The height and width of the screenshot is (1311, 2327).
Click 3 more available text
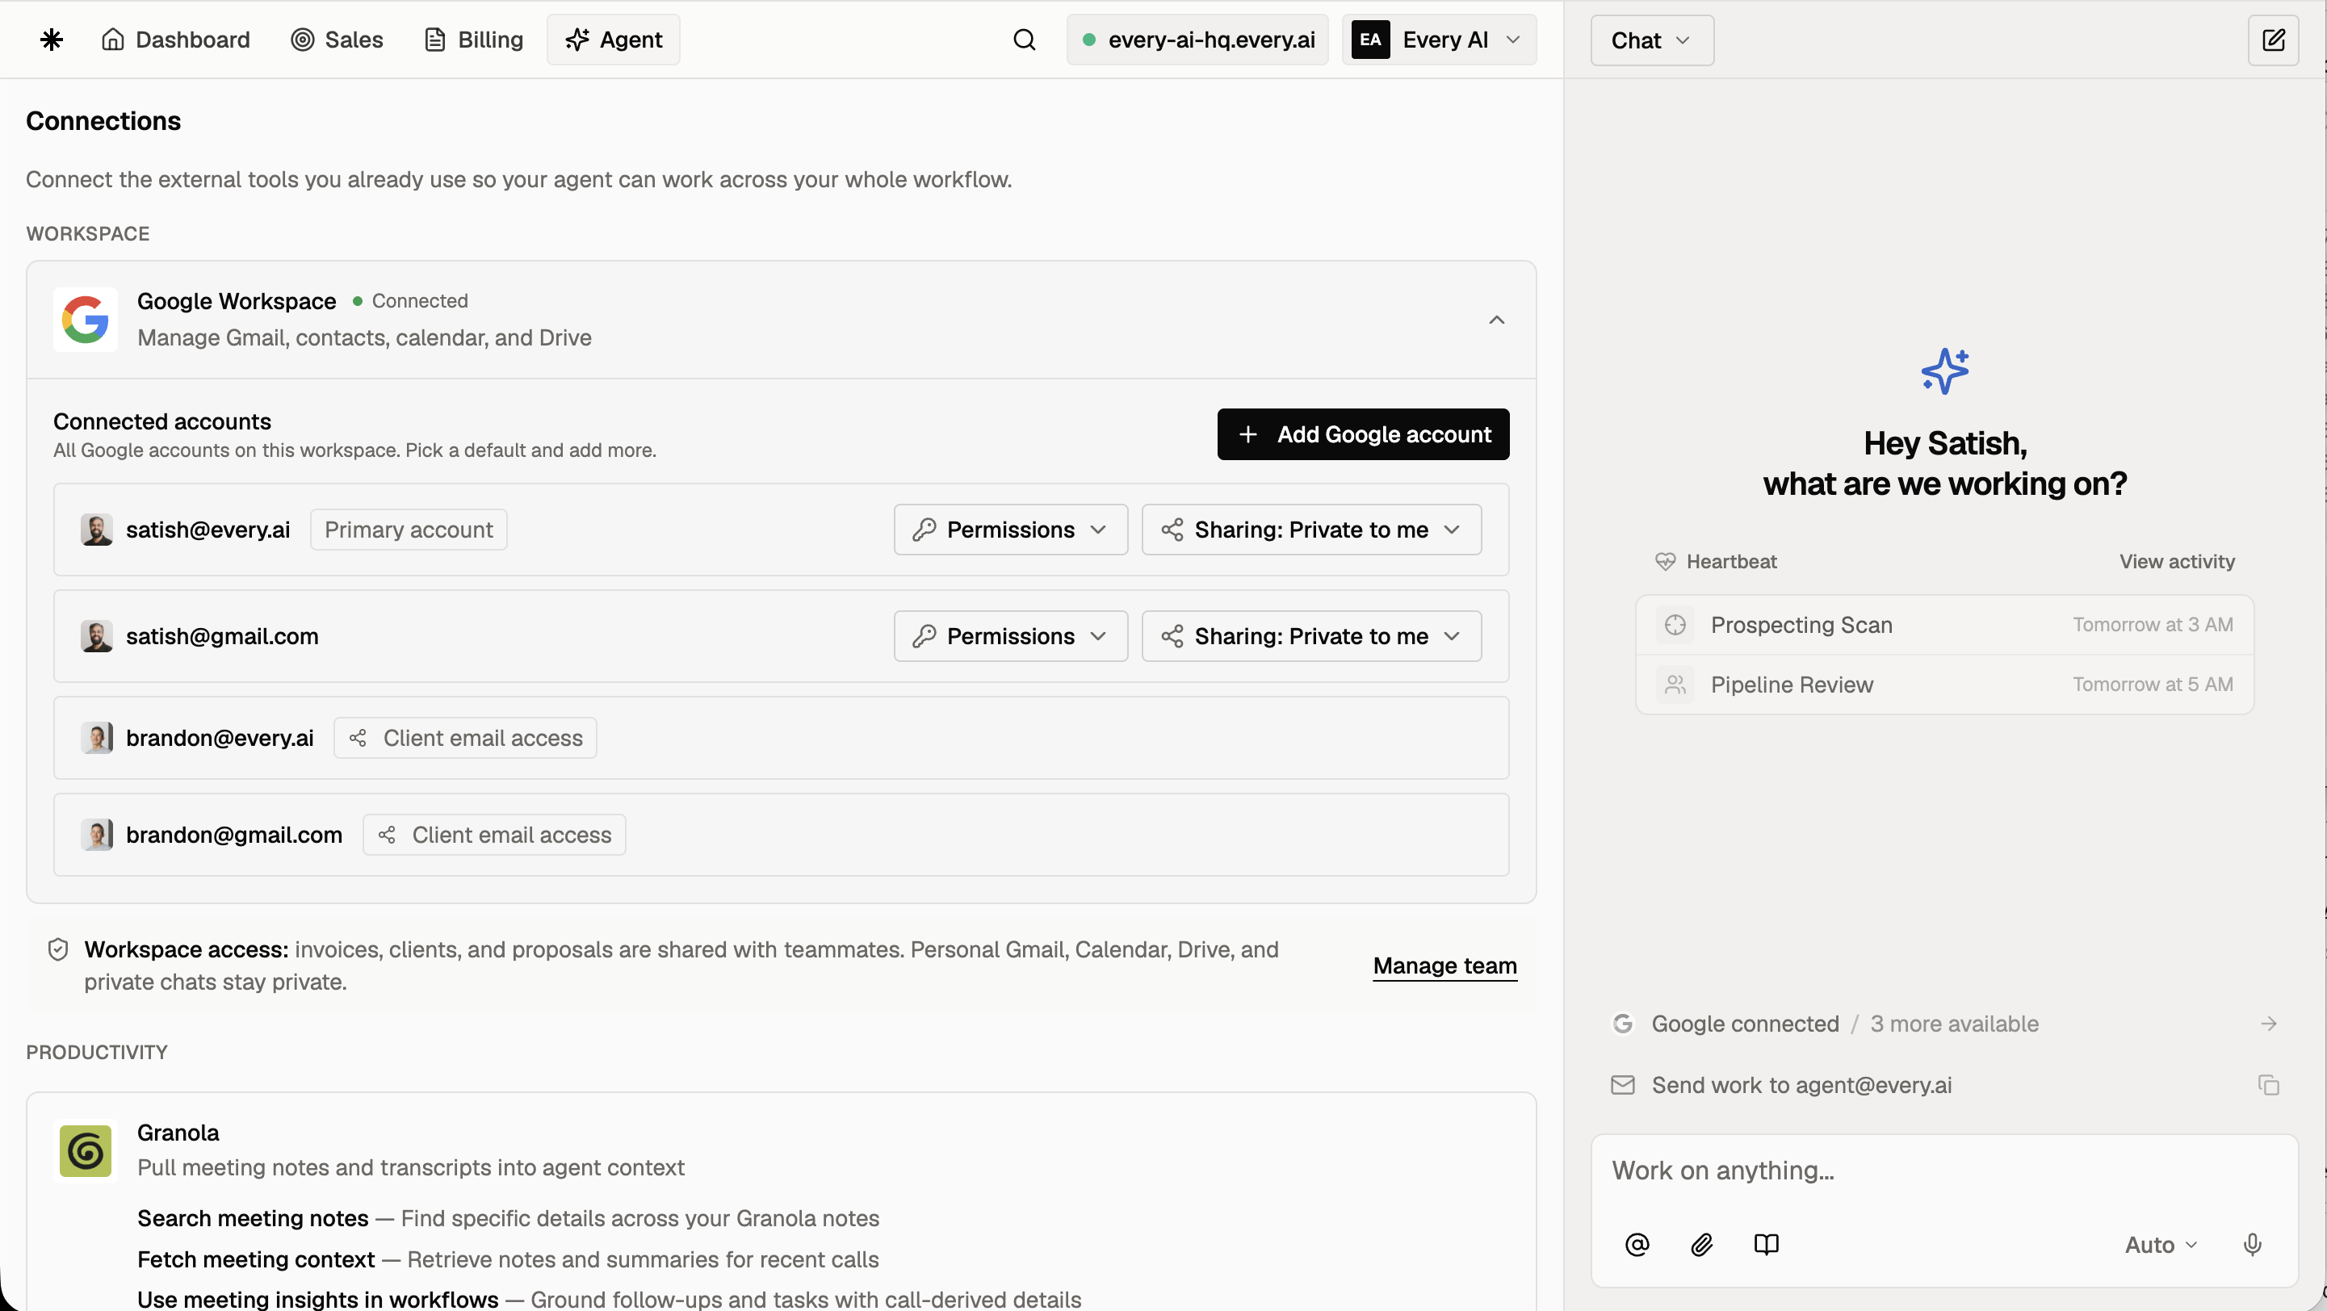pos(1954,1024)
